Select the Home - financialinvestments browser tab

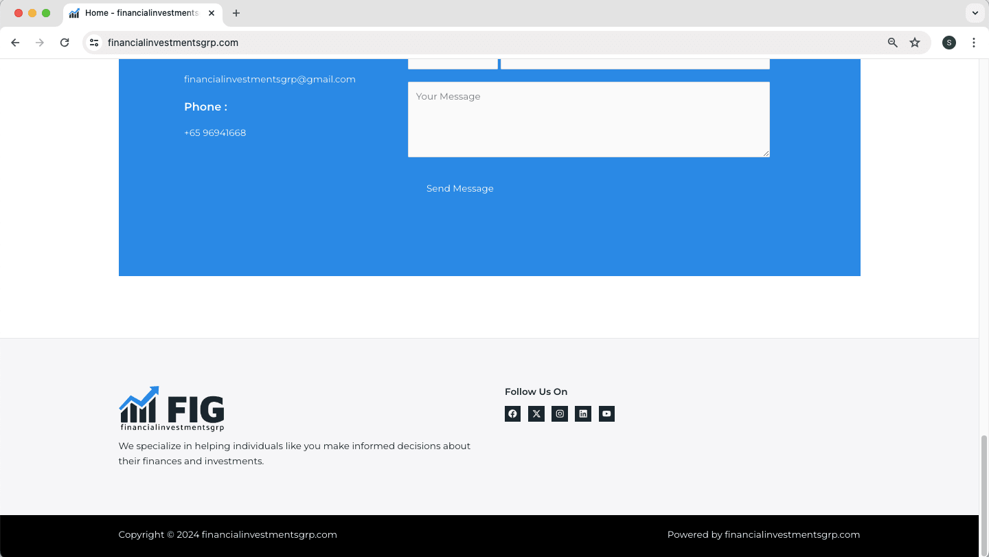pyautogui.click(x=143, y=13)
